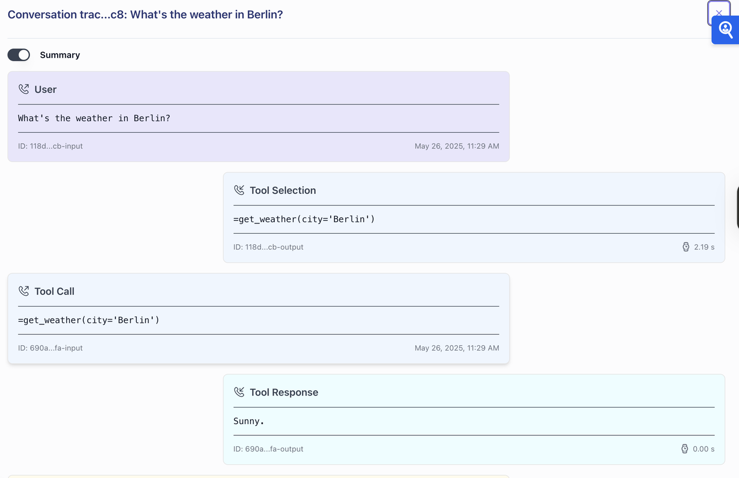Click ID 690a...fa-output
Screen dimensions: 739x478
(268, 449)
